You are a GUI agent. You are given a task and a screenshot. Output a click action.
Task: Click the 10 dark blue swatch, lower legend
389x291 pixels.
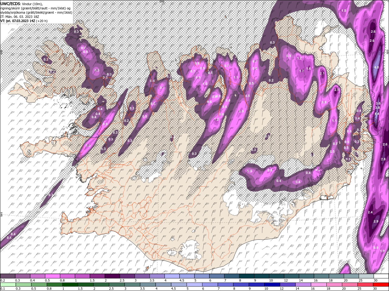click(x=272, y=285)
